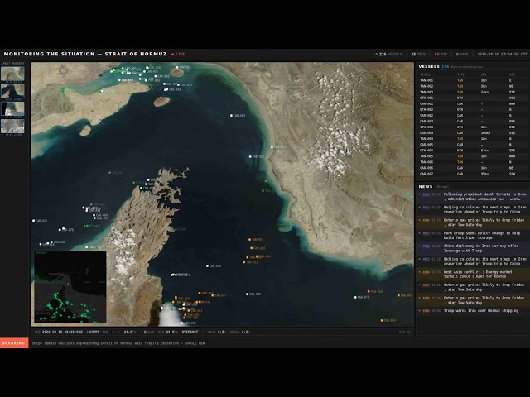Click the dark inset minimap with green dots
This screenshot has height=397, width=530.
coord(70,286)
